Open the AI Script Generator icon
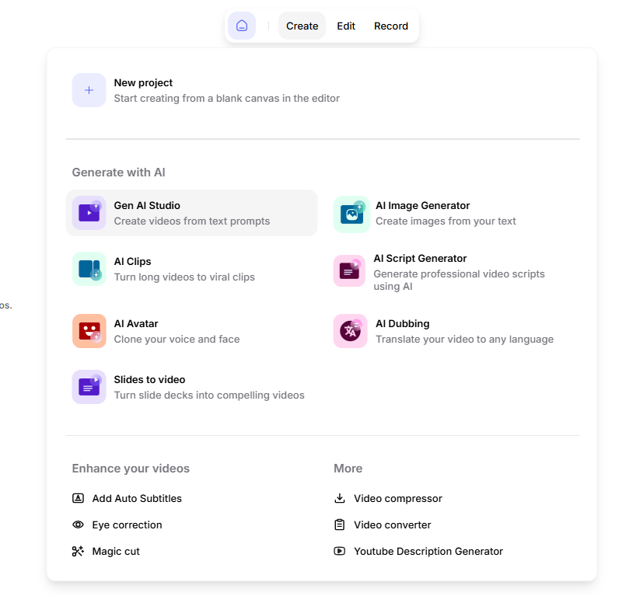 (x=350, y=271)
